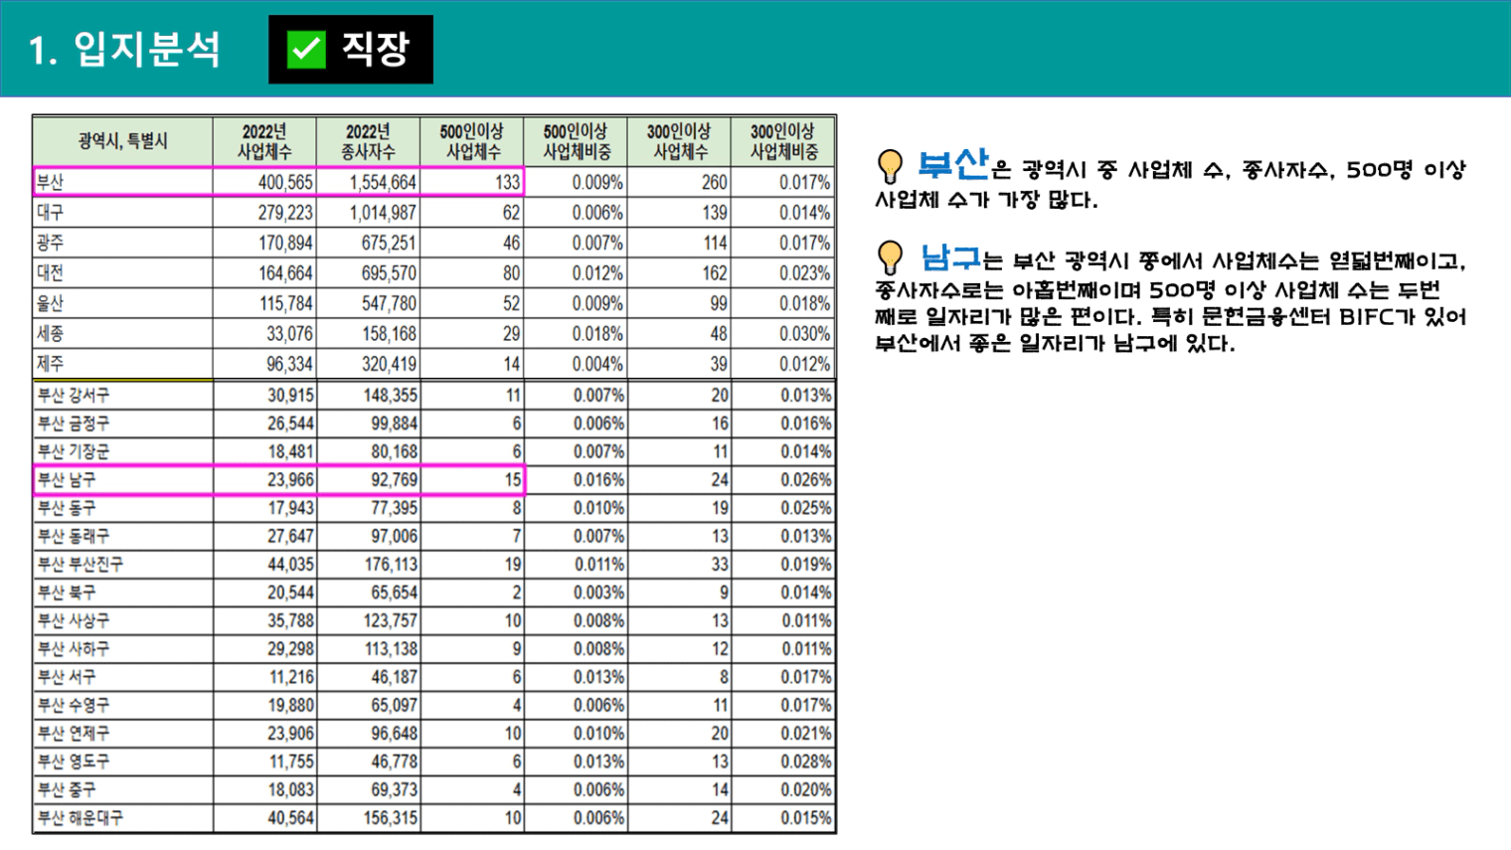Screen dimensions: 1511x850
Task: Select cell value 1,554,664
Action: (383, 183)
